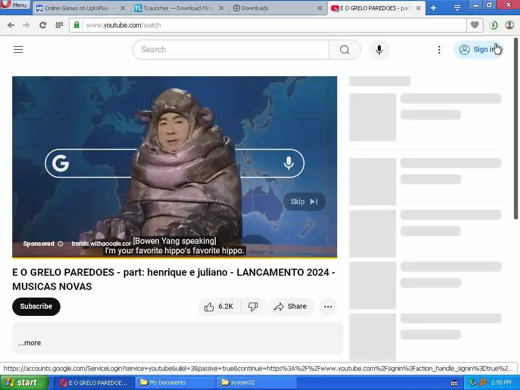Click the Sponsored info icon
The height and width of the screenshot is (390, 520).
[x=60, y=244]
